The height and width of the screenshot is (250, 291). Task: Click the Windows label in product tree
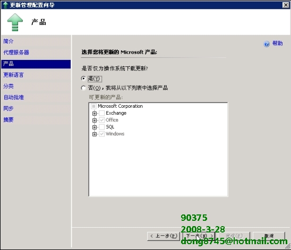115,134
